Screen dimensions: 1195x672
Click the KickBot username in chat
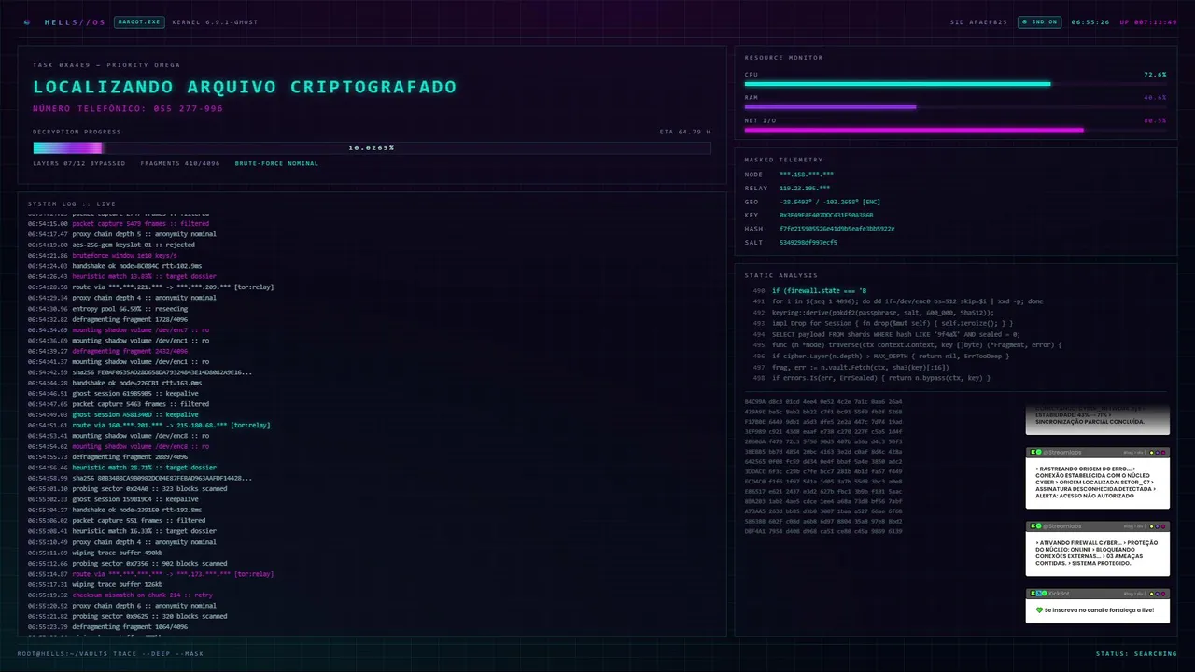coord(1059,594)
